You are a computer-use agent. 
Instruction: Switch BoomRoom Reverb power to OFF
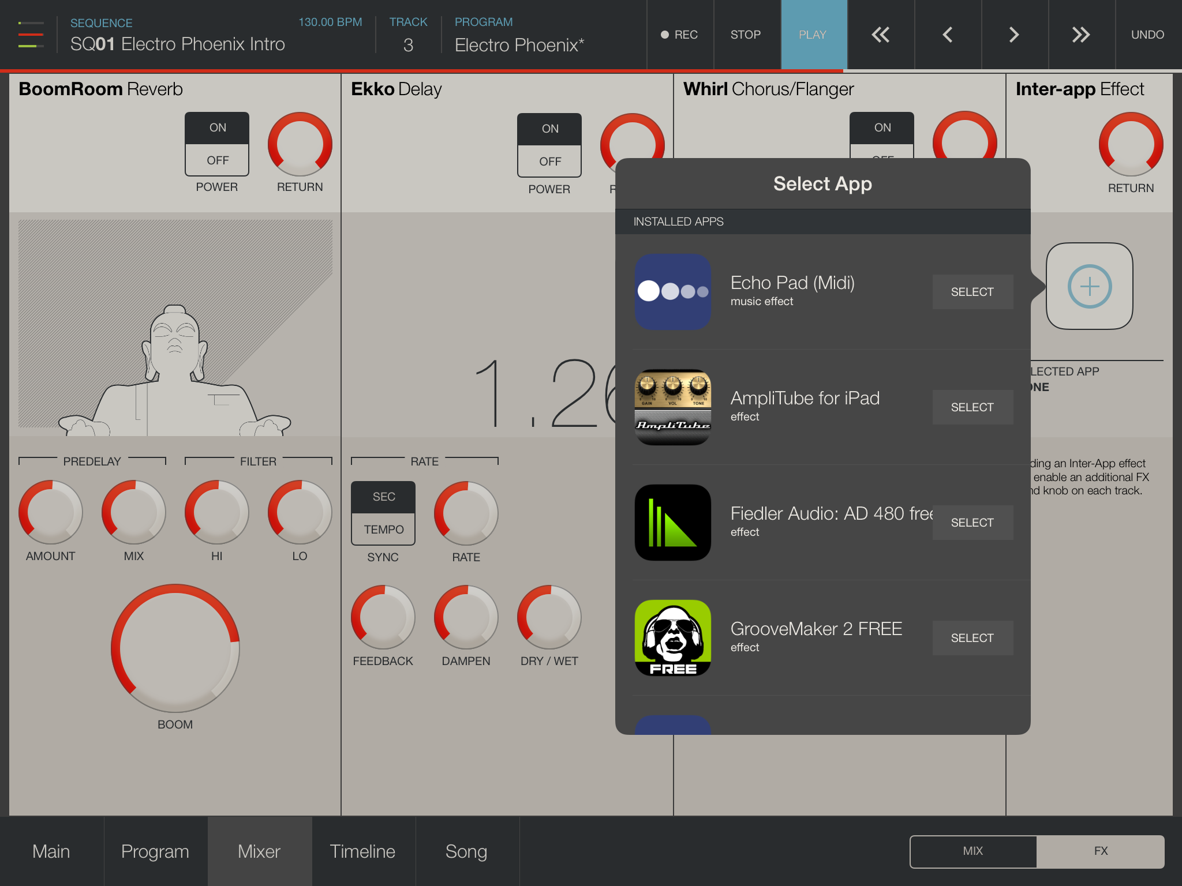pos(218,160)
